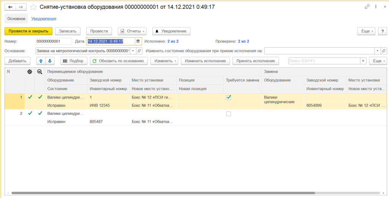This screenshot has height=198, width=389.
Task: Open the Проверено 2 из 2 link
Action: pyautogui.click(x=244, y=41)
